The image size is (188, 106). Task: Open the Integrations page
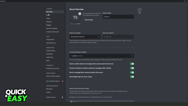pos(55,39)
